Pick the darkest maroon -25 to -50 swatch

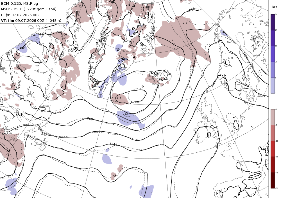click(273, 180)
